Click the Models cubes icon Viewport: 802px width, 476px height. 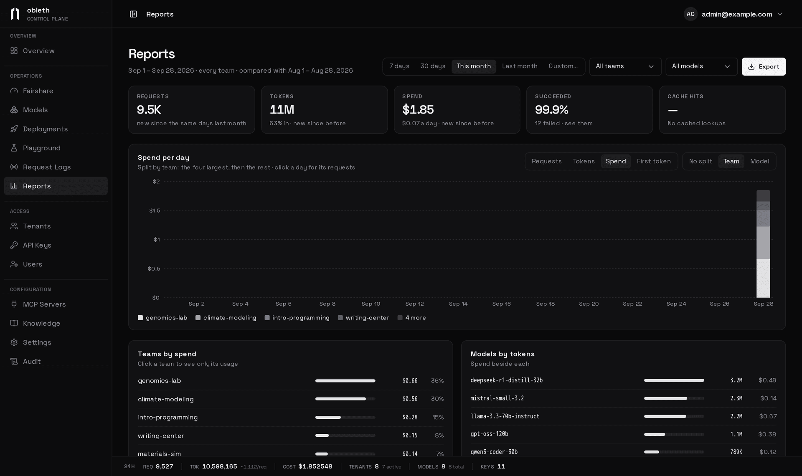(x=14, y=110)
